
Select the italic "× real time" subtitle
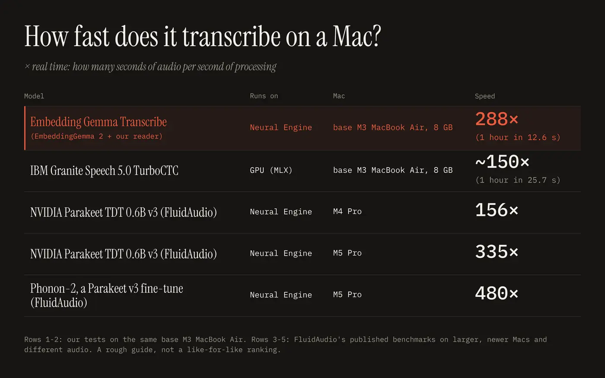[150, 67]
